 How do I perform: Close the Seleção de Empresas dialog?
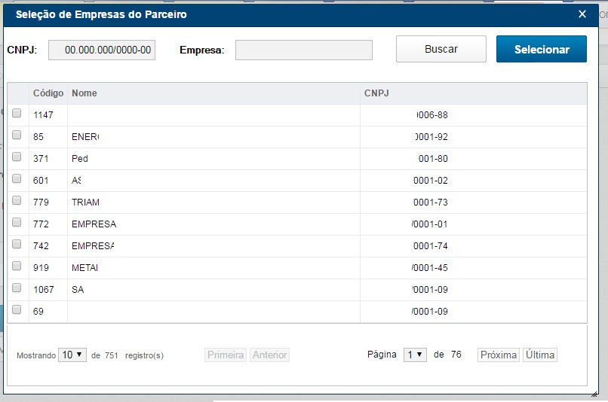point(582,14)
